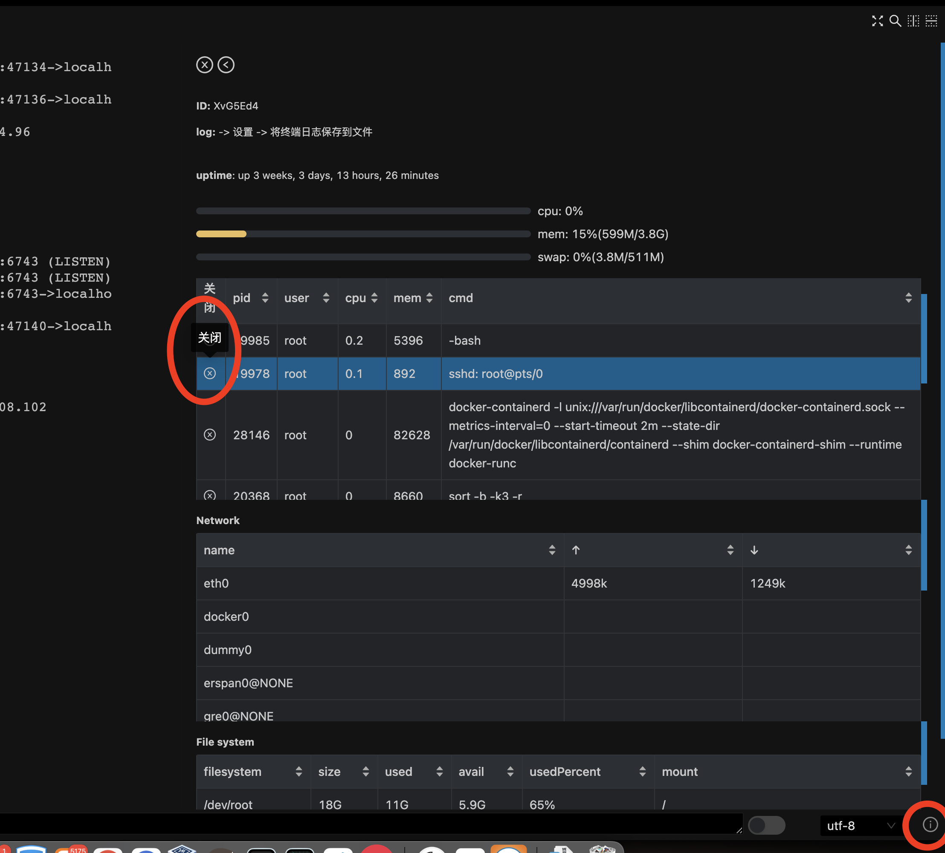Click the ID value XvG5Ed4
The width and height of the screenshot is (945, 853).
tap(236, 106)
